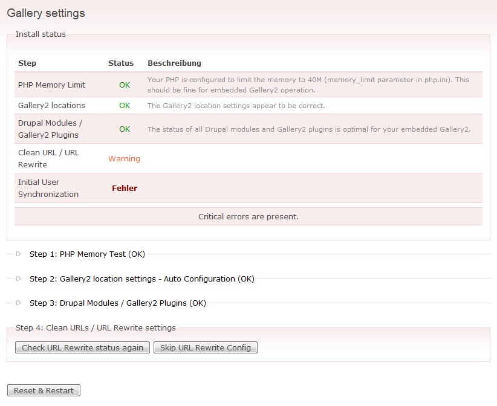Click the 'Critical errors are present.' message

[248, 216]
